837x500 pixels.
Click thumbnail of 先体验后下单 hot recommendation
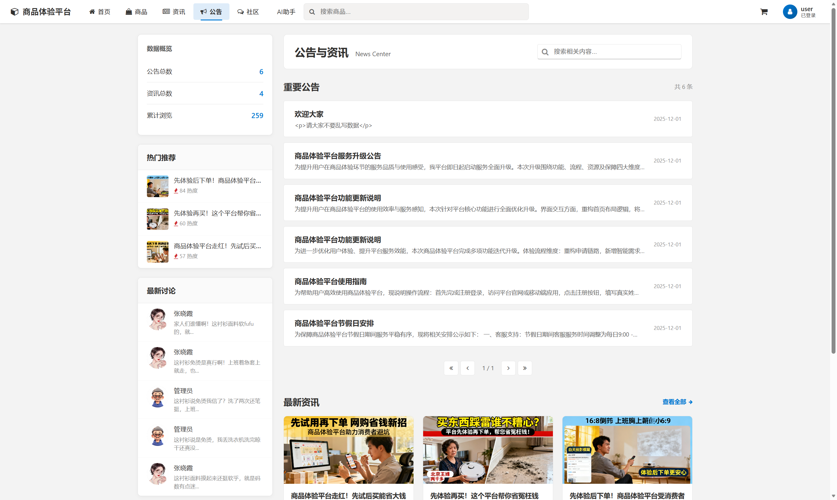(157, 186)
